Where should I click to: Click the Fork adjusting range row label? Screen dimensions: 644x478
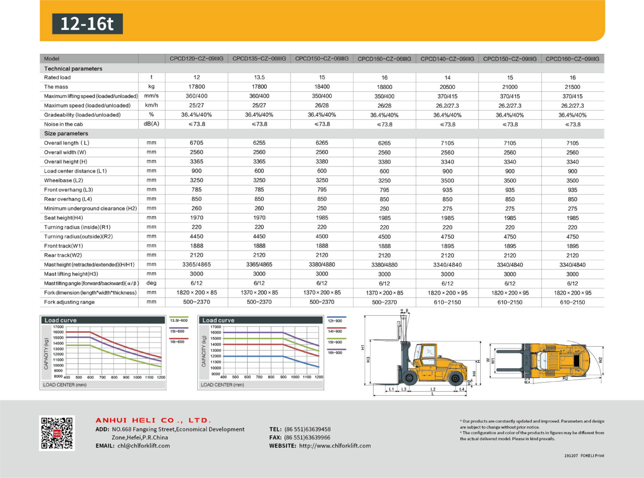click(69, 302)
